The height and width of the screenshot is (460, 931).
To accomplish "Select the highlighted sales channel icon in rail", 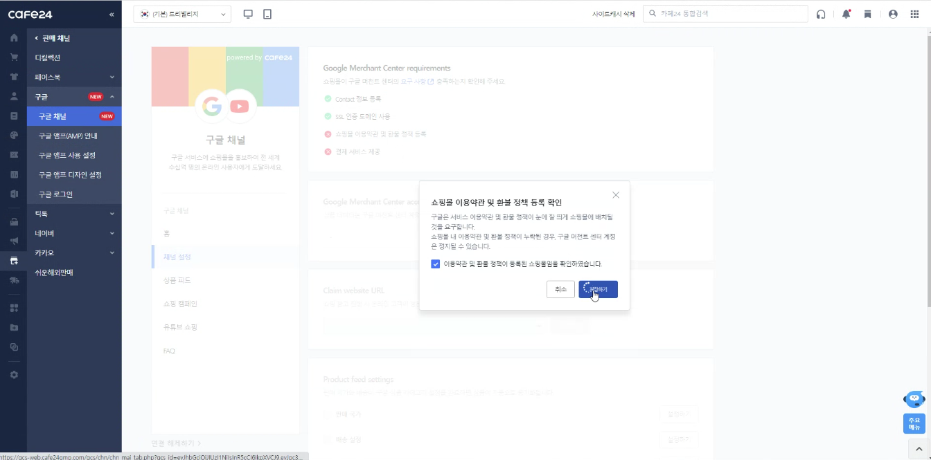I will click(x=14, y=261).
